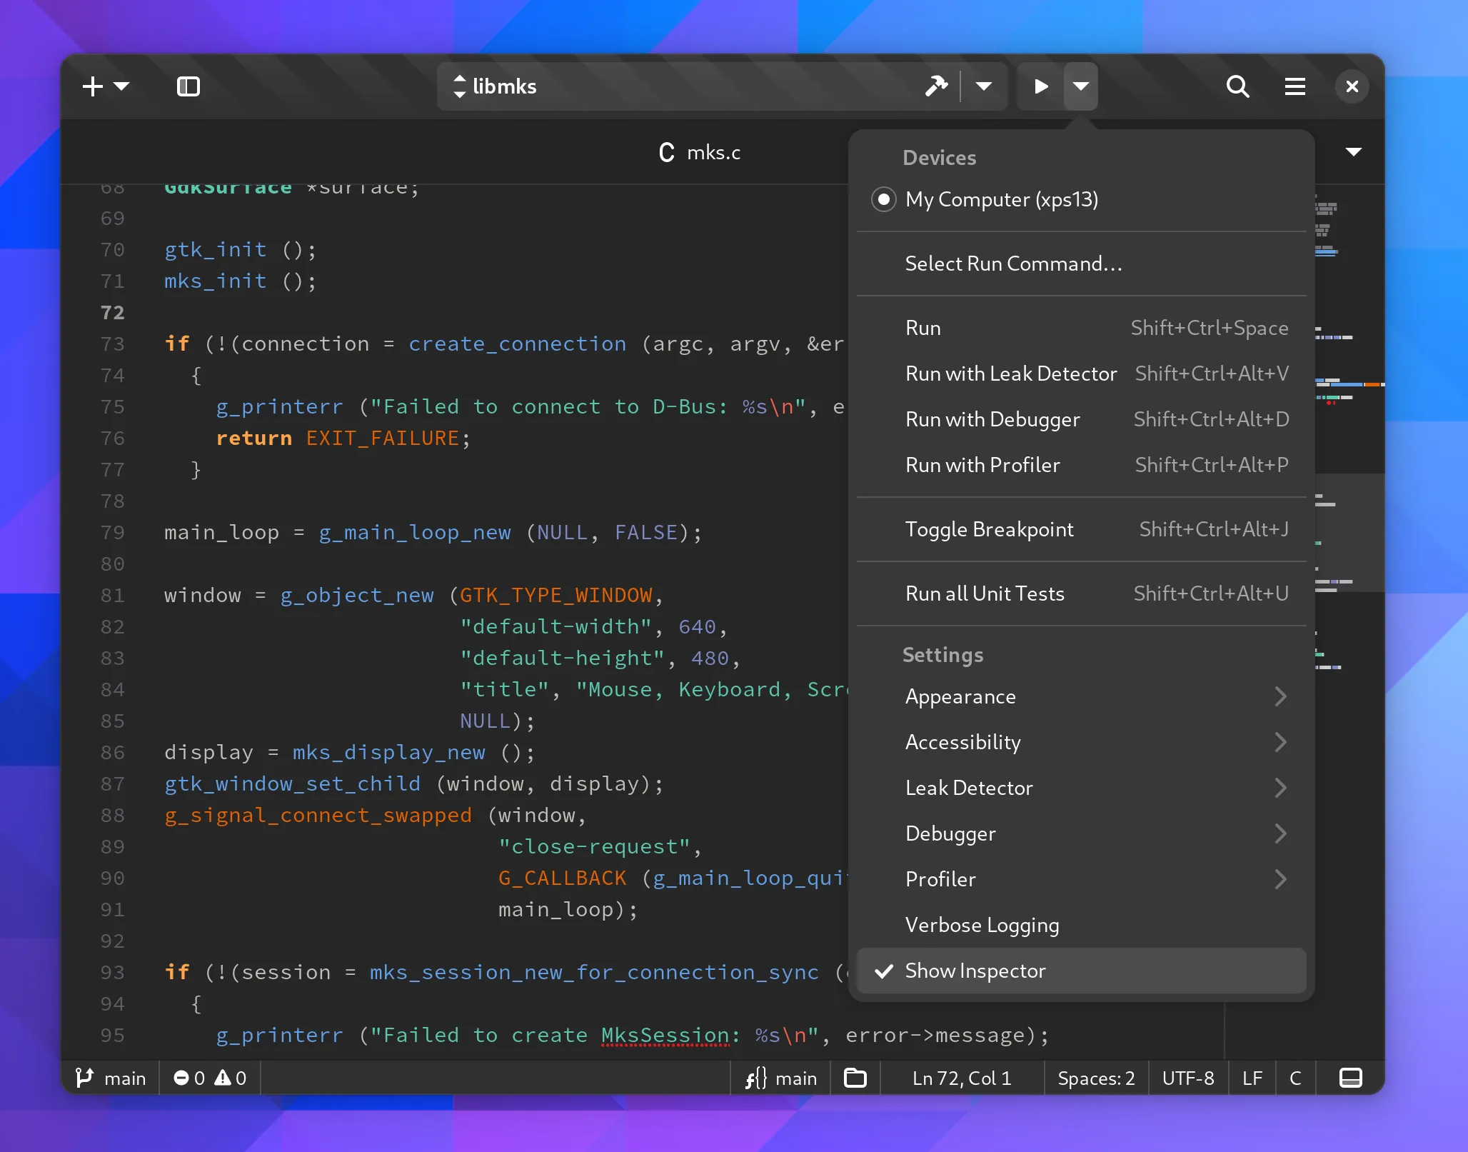Open the search magnifier icon

coord(1237,86)
